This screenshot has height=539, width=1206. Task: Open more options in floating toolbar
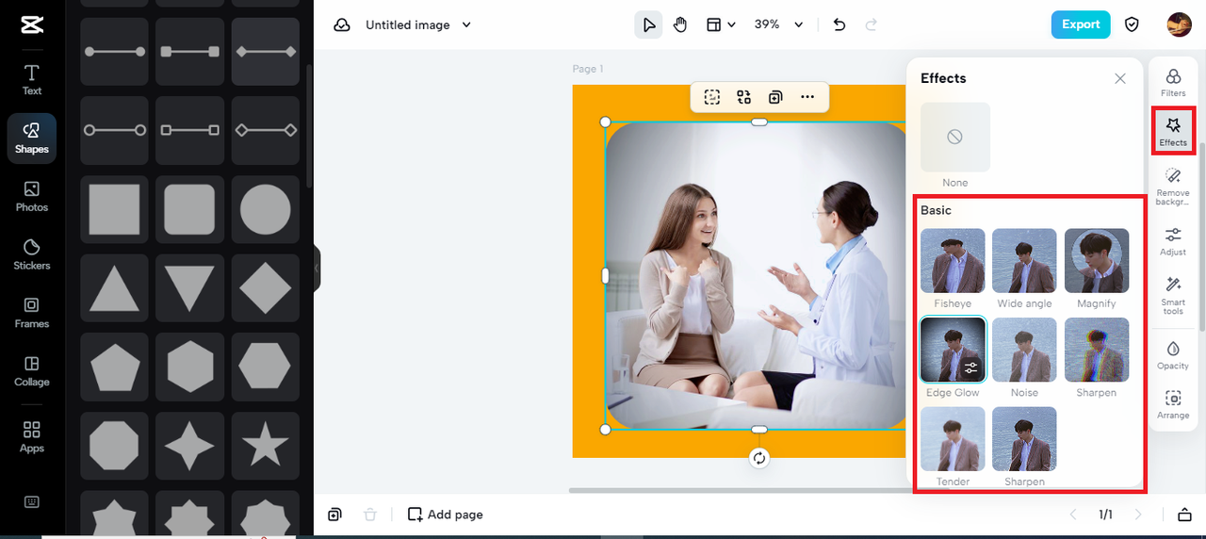tap(807, 97)
